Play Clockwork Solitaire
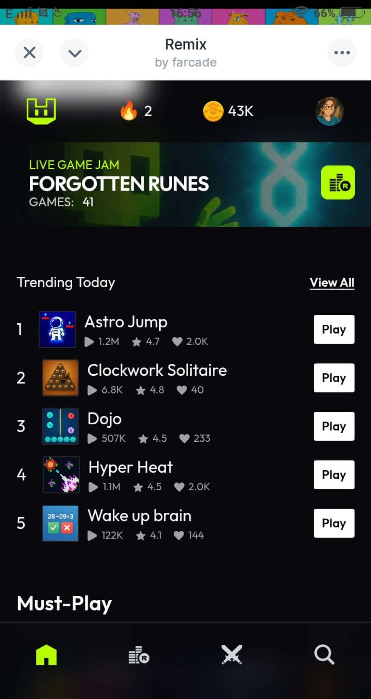 pos(334,378)
